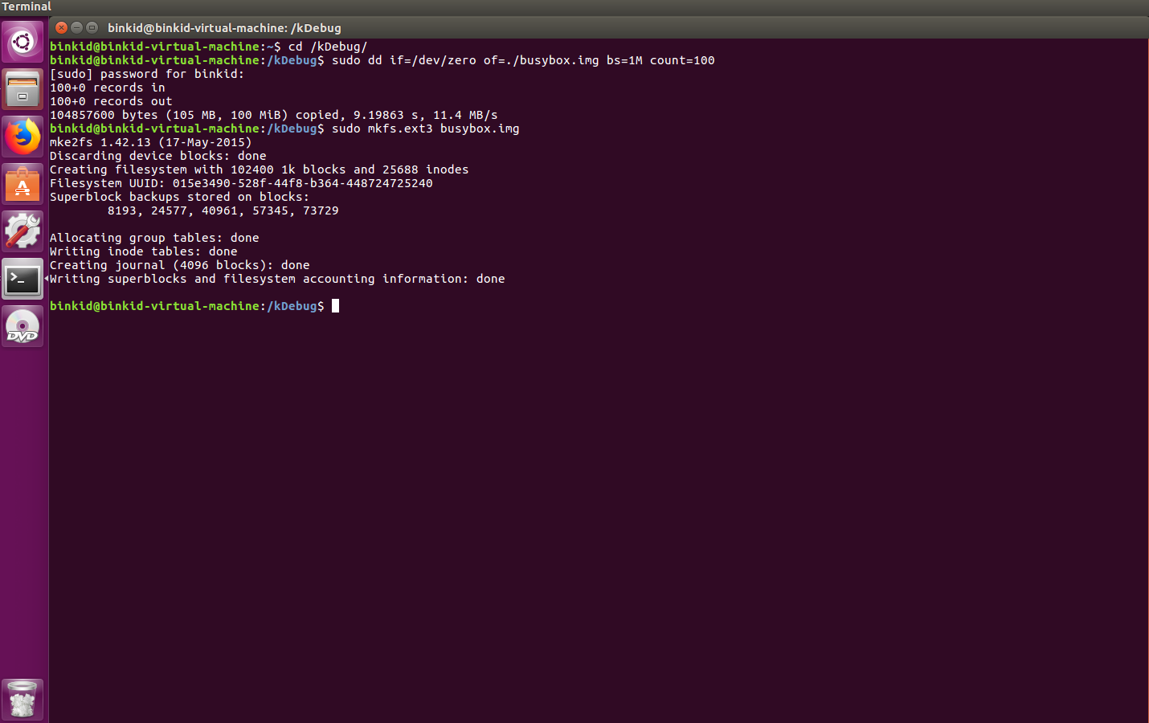This screenshot has height=723, width=1149.
Task: Click the '8193, 24577, 40961' block numbers
Action: pos(223,210)
